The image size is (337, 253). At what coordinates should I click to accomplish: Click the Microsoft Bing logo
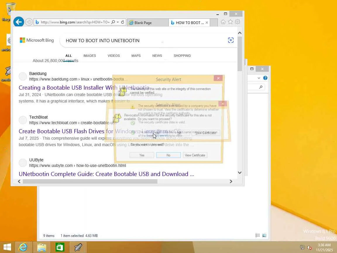(x=37, y=40)
